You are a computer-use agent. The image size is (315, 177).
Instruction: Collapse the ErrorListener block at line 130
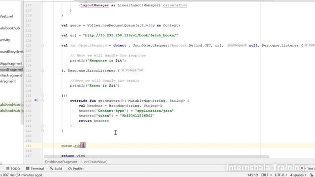[x=42, y=70]
